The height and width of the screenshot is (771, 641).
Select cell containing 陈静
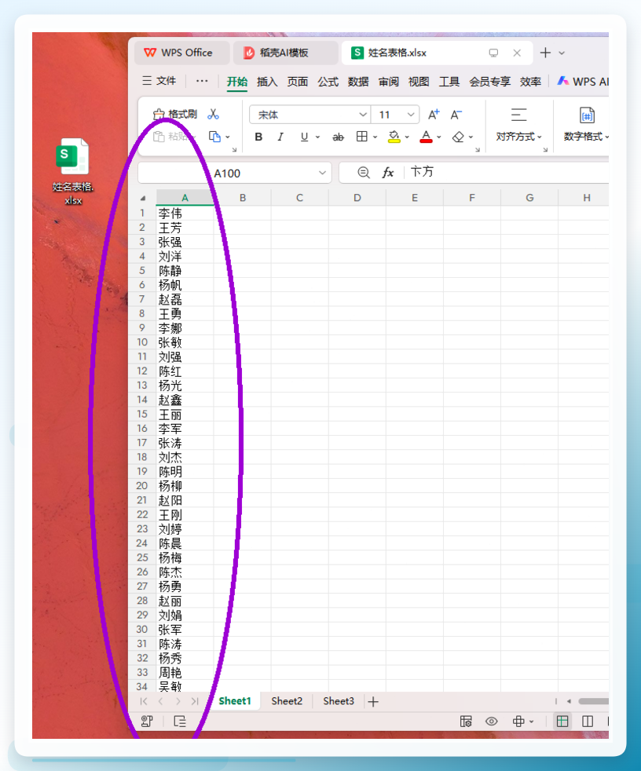pyautogui.click(x=185, y=270)
